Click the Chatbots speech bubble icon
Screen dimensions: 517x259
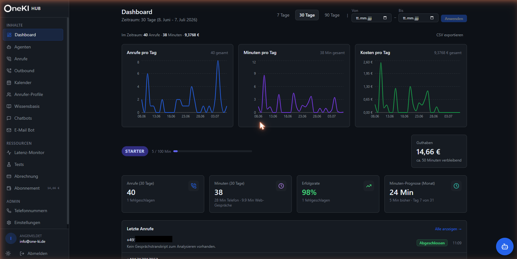coord(9,118)
